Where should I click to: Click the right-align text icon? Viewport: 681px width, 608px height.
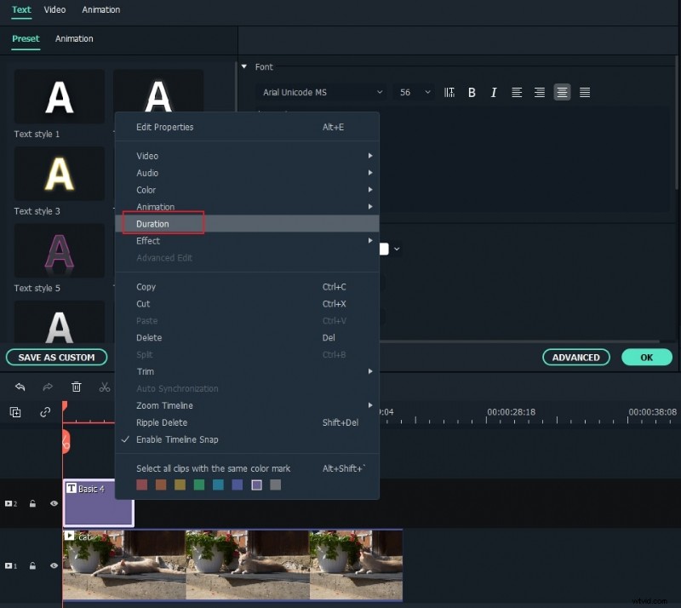tap(539, 92)
